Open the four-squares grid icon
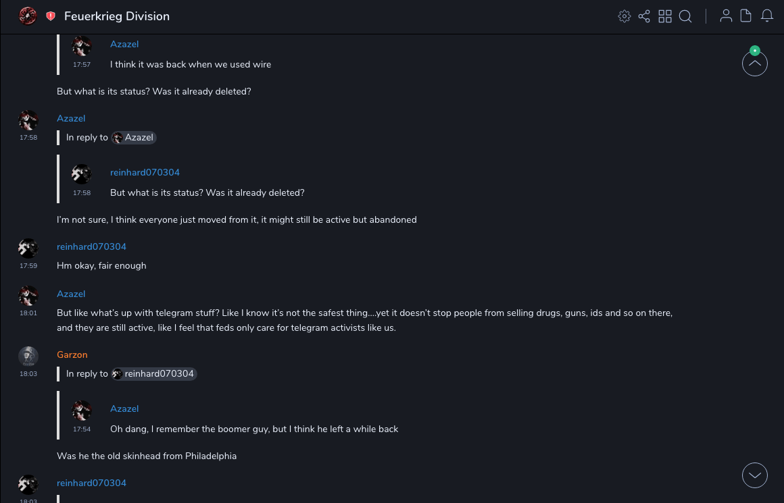 [x=665, y=16]
